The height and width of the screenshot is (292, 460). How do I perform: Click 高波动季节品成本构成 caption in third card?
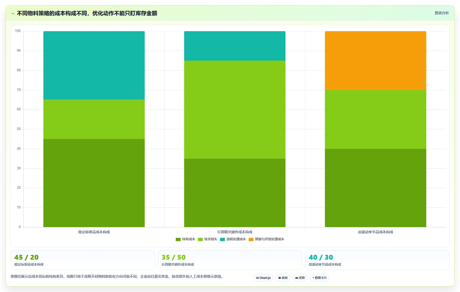click(325, 265)
